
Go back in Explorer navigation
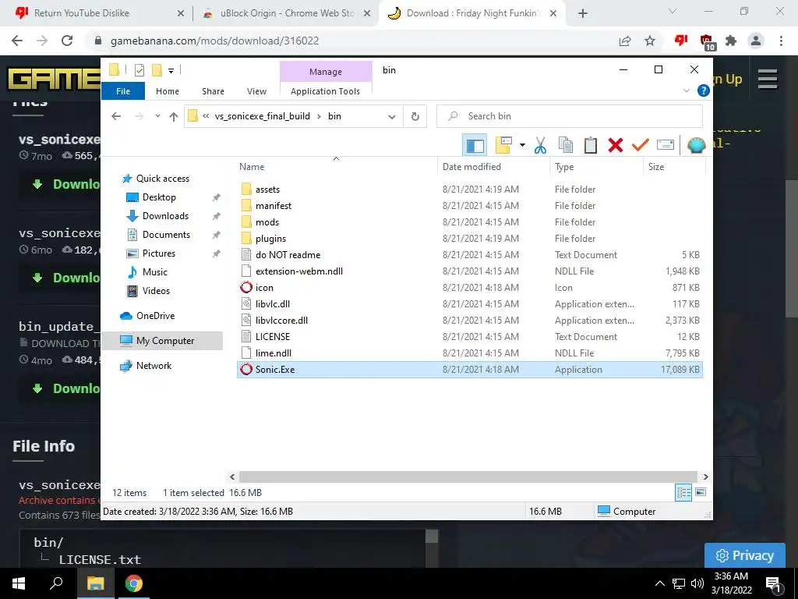116,116
